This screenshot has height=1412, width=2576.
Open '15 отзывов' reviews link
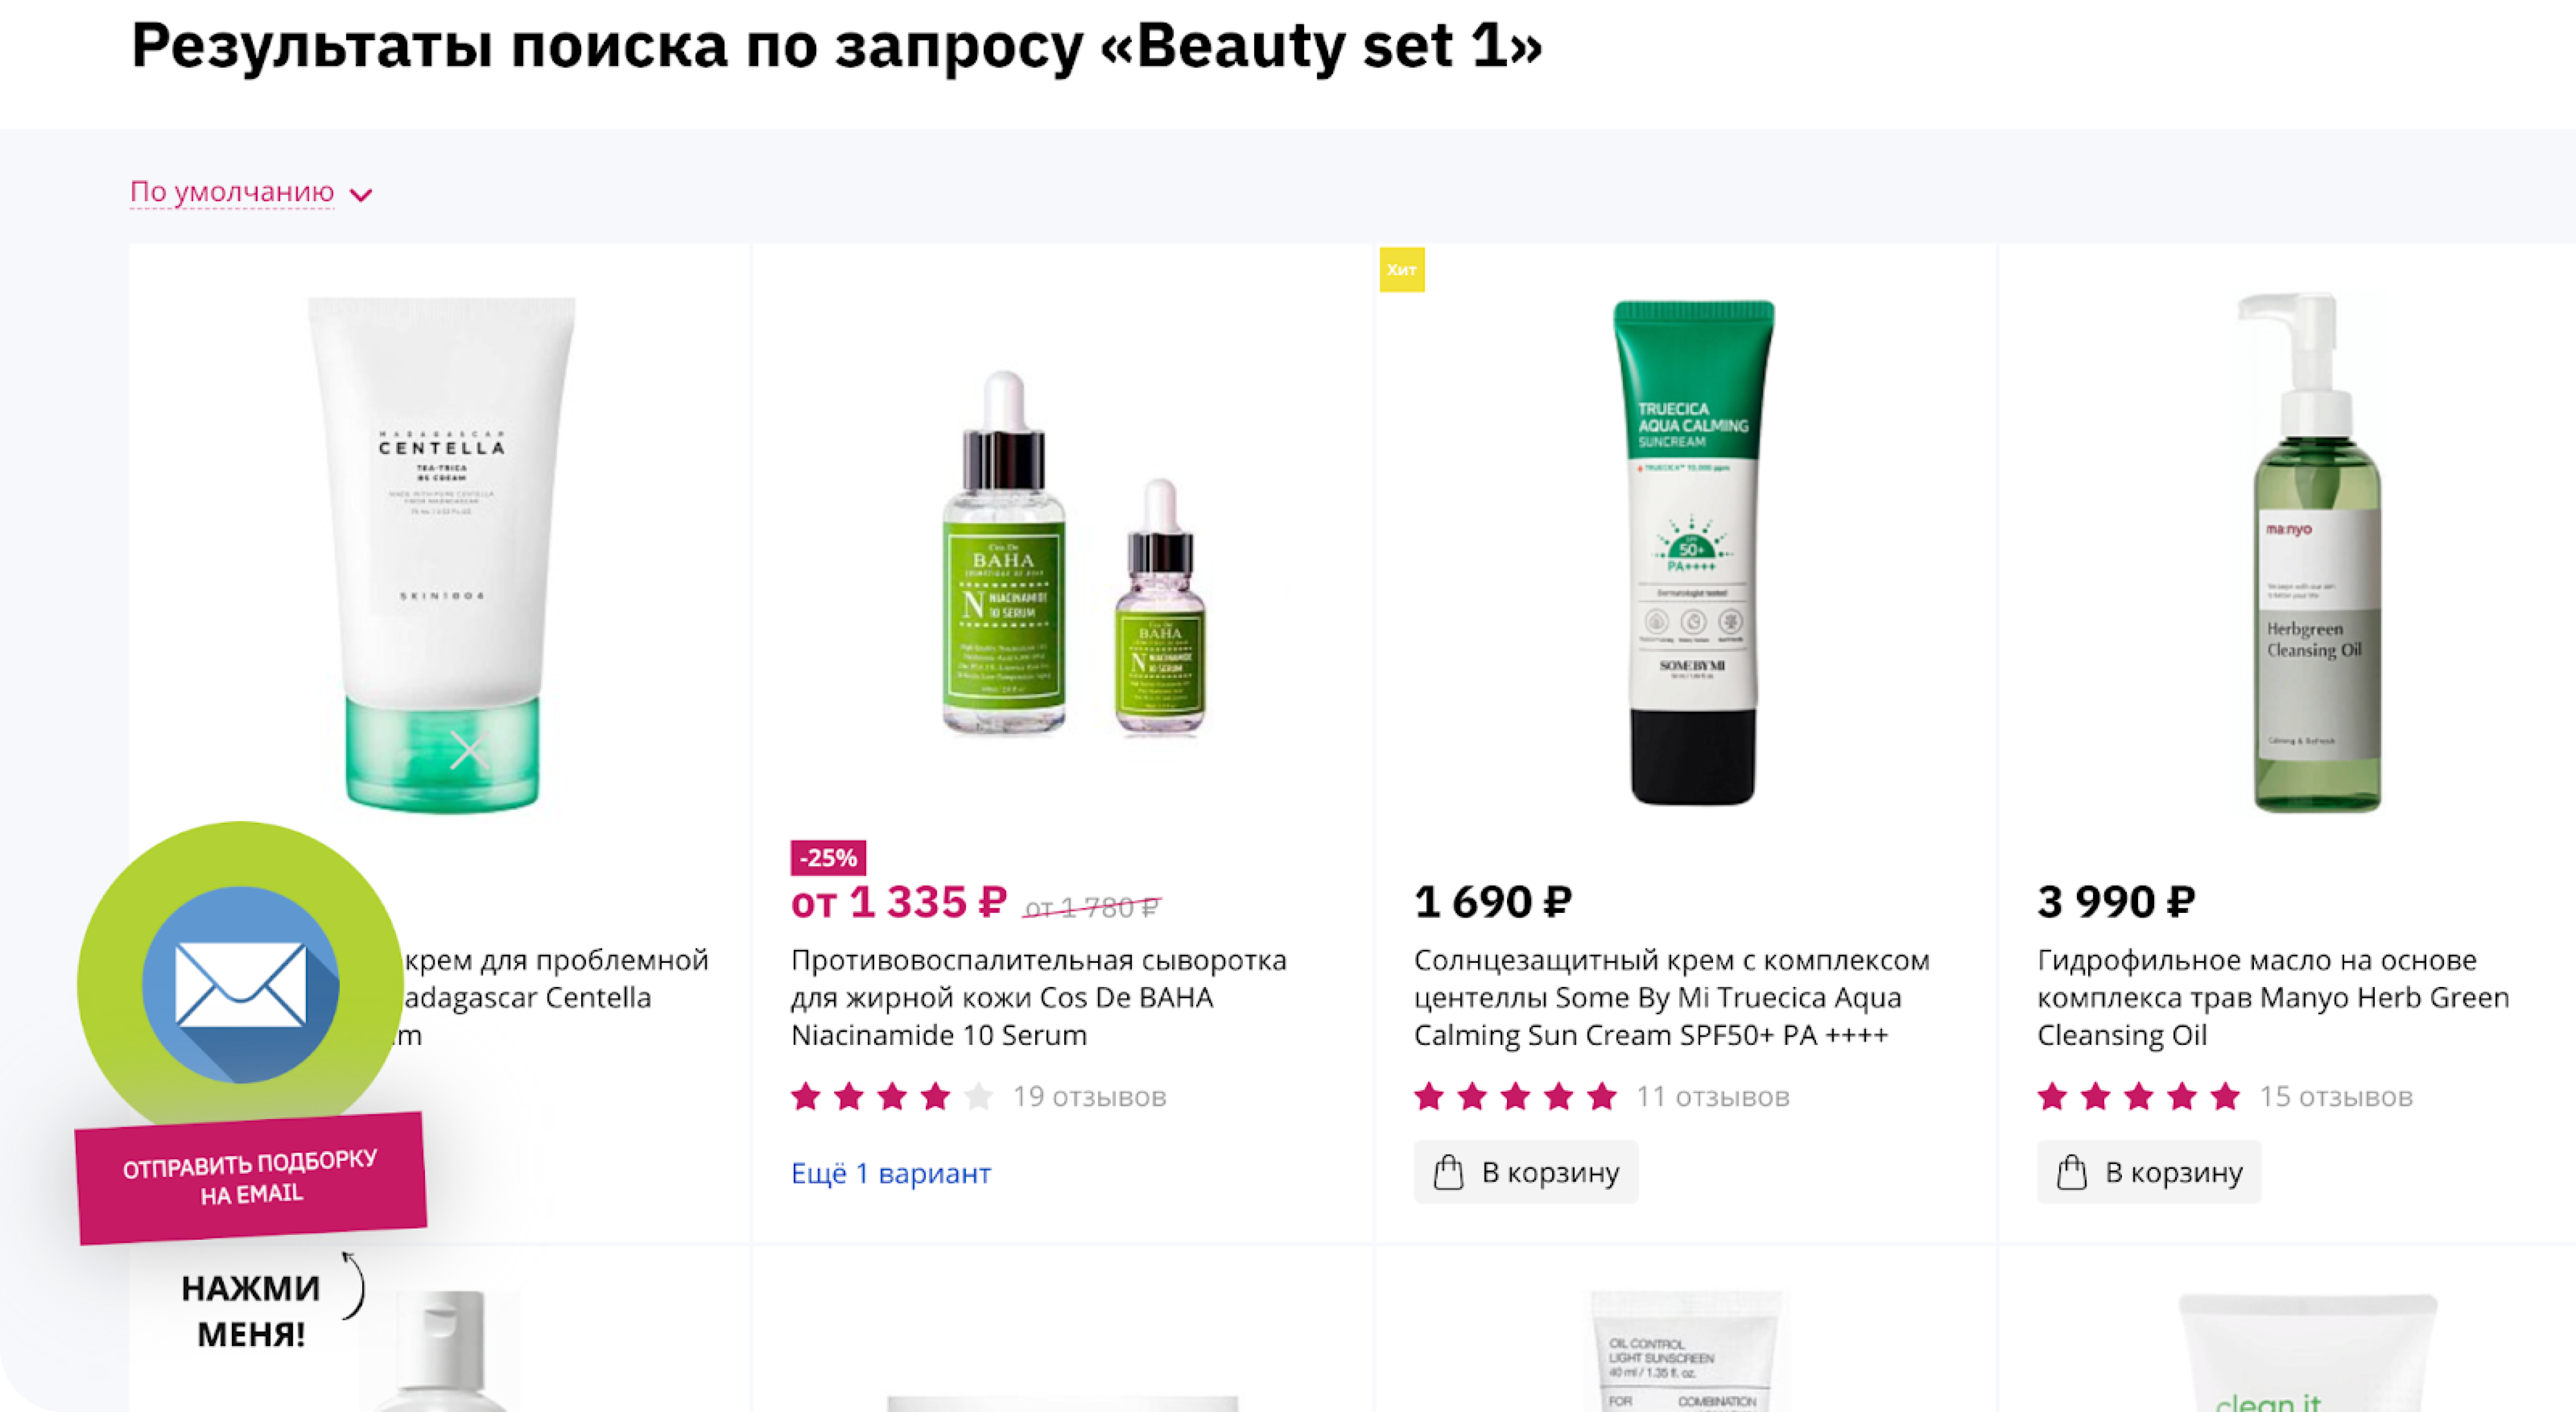tap(2336, 1097)
